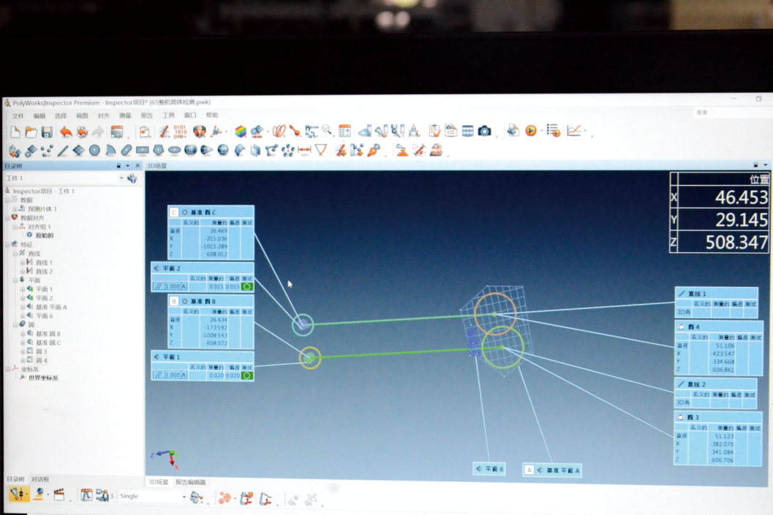Click the open folder toolbar icon
This screenshot has height=515, width=773.
[31, 132]
